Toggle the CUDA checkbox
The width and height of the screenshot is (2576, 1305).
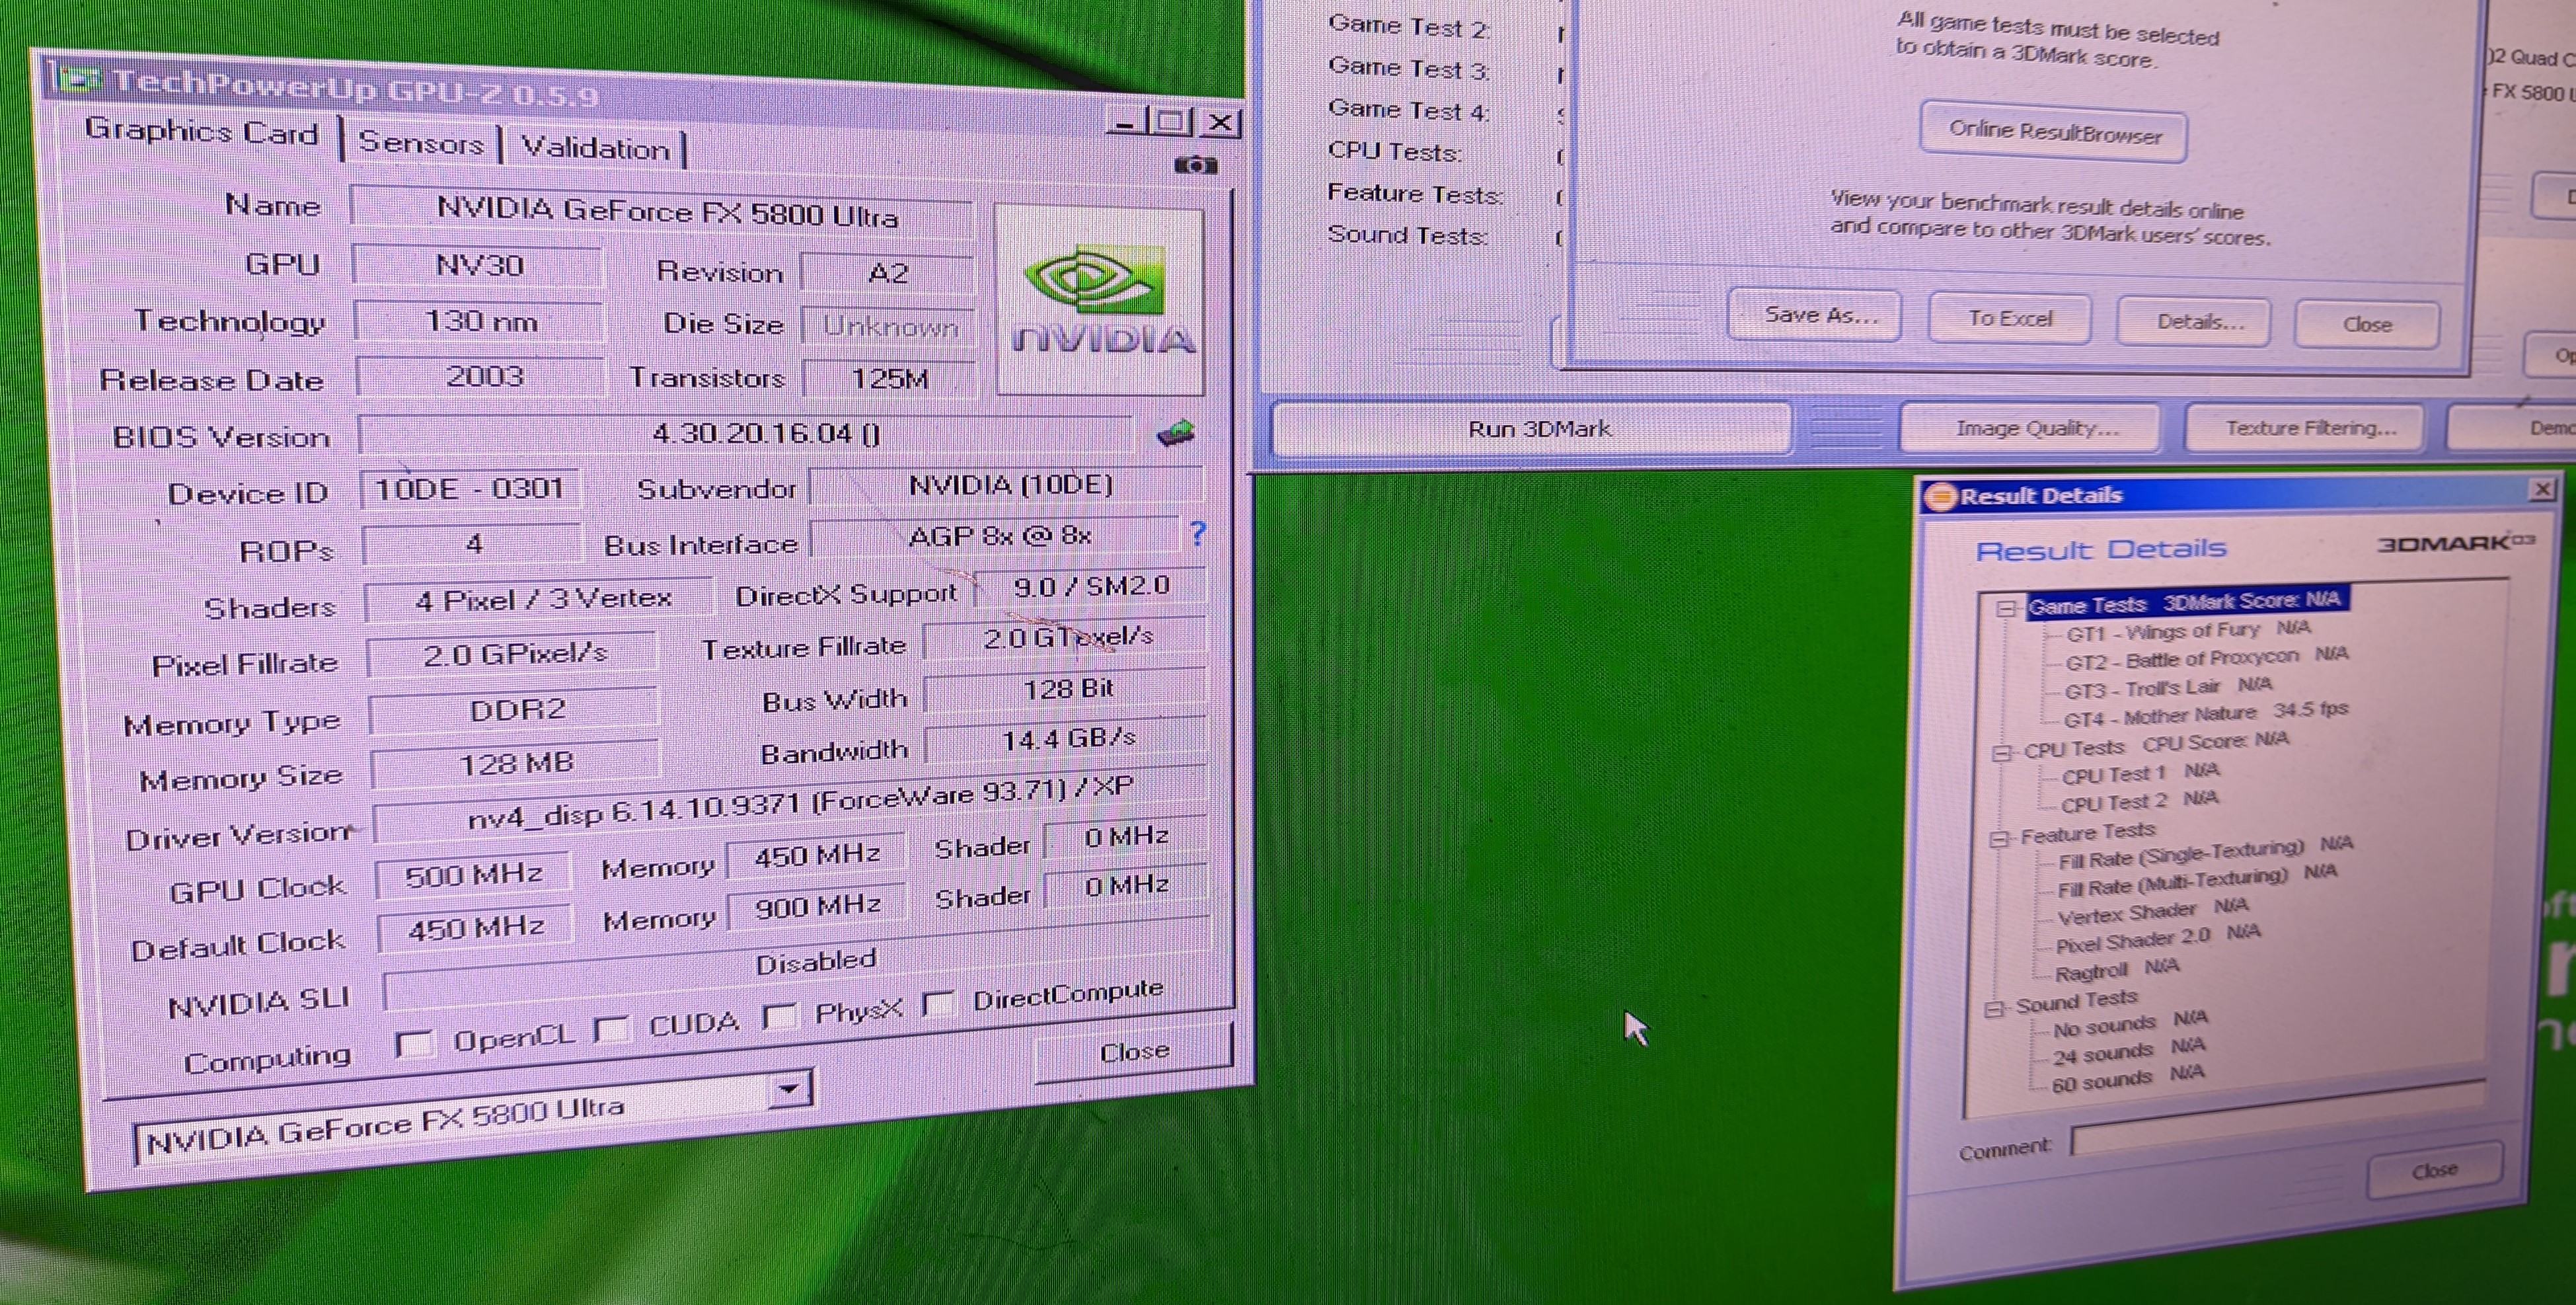click(x=612, y=1030)
